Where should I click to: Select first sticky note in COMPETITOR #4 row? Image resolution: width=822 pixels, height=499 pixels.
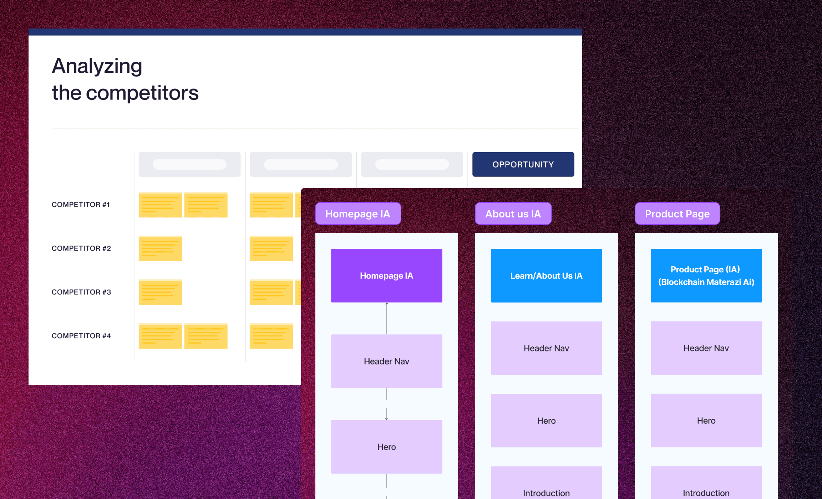click(160, 336)
